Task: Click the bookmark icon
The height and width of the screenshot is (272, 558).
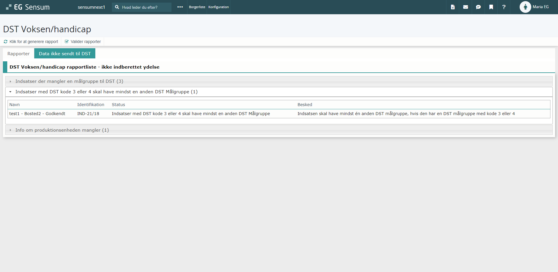Action: click(491, 7)
